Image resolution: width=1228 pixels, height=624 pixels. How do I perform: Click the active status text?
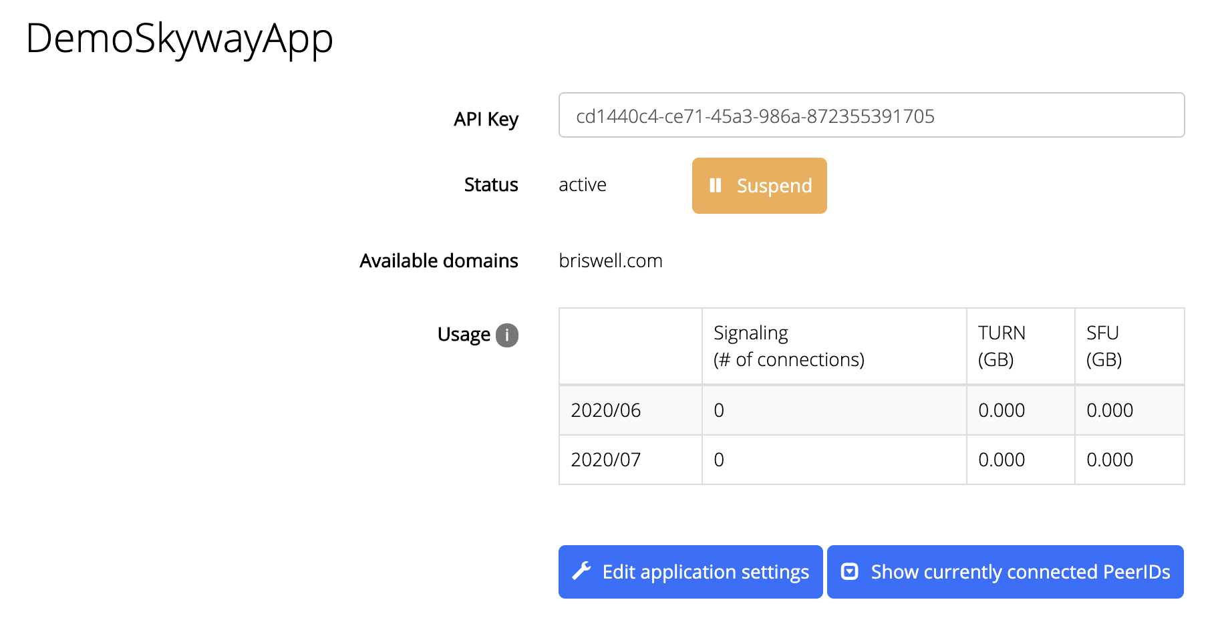coord(582,185)
